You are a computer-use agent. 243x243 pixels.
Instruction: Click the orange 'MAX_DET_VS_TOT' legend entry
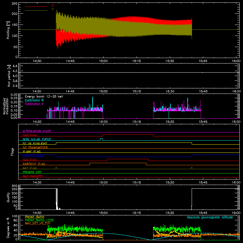point(38,223)
